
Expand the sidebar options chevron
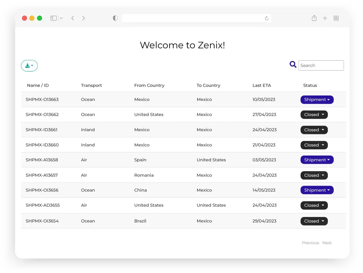(x=61, y=18)
